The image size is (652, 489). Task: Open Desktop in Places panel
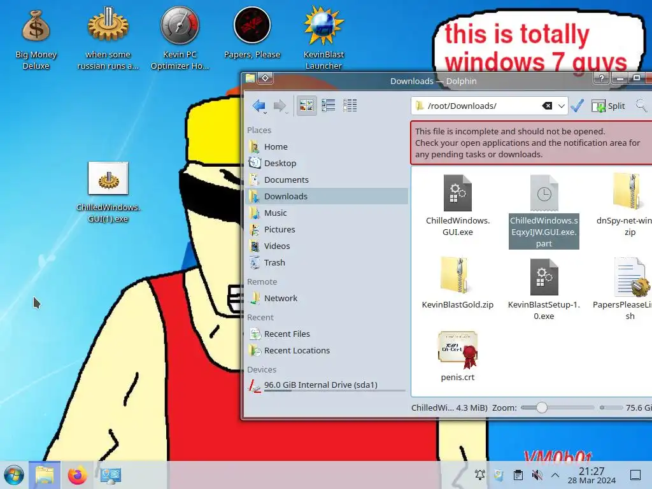point(326,163)
